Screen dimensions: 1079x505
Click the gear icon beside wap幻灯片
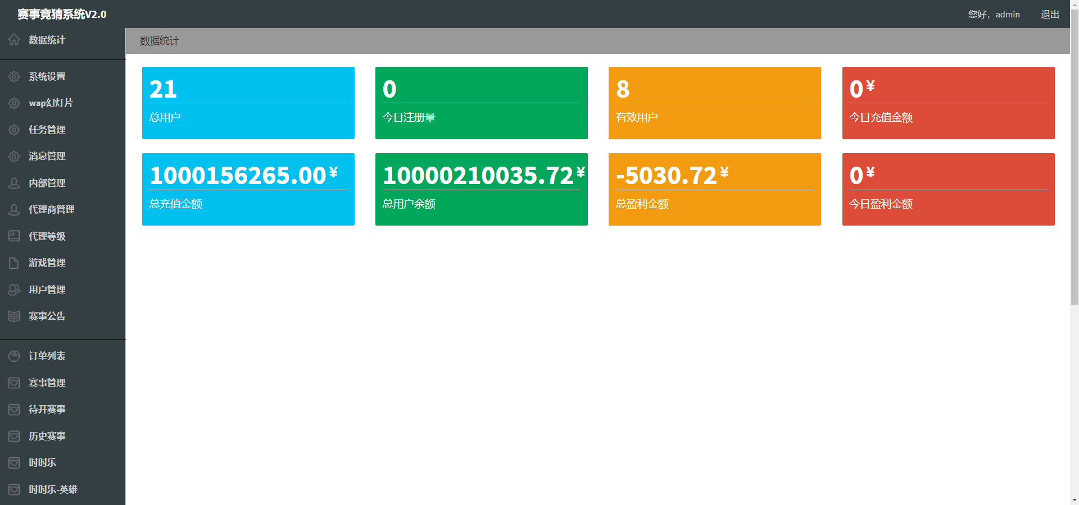(14, 103)
